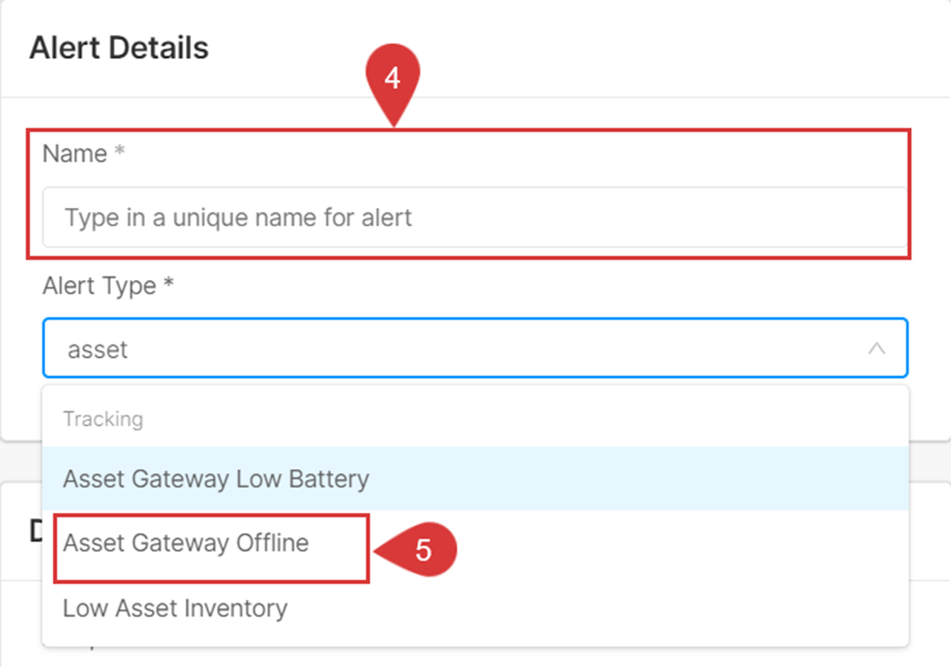Click the Name field label

coord(75,153)
